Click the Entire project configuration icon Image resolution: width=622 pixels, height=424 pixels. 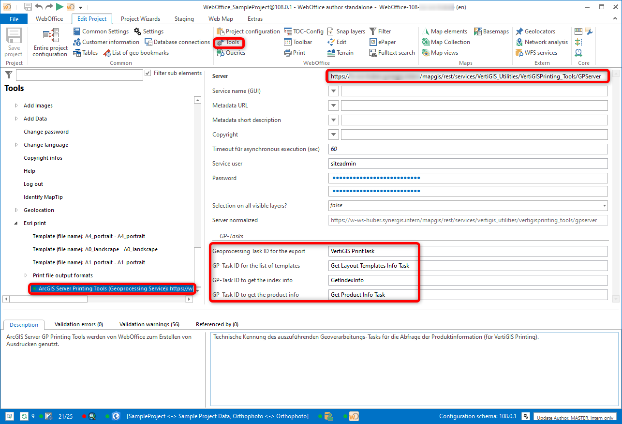[50, 36]
